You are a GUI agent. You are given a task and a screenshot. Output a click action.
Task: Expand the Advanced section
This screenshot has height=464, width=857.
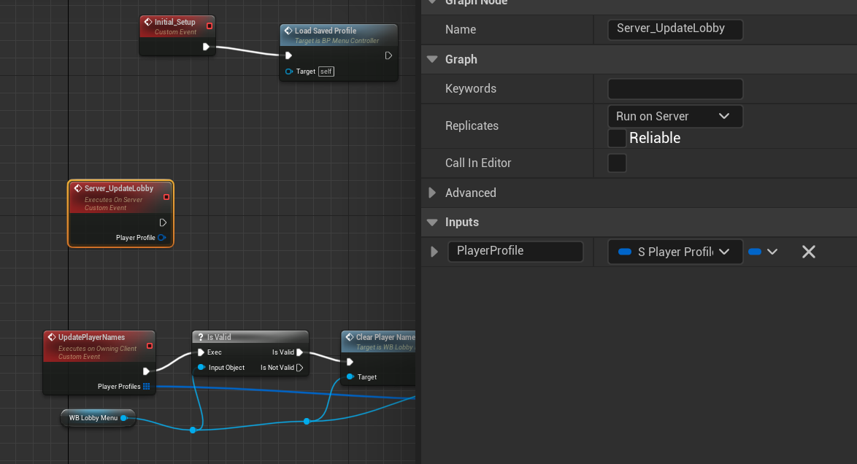coord(432,193)
